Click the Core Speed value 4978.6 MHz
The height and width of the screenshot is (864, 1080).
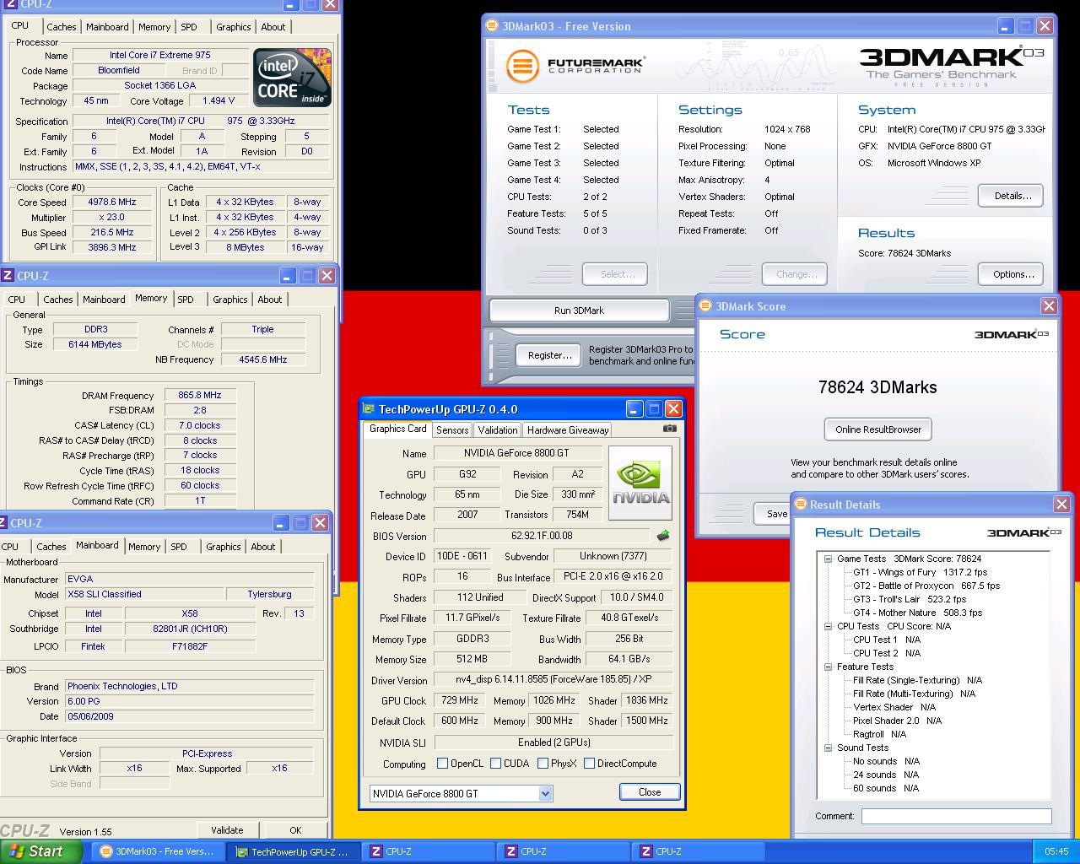(112, 202)
